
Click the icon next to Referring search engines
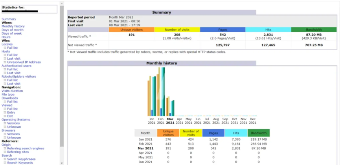tap(5, 148)
